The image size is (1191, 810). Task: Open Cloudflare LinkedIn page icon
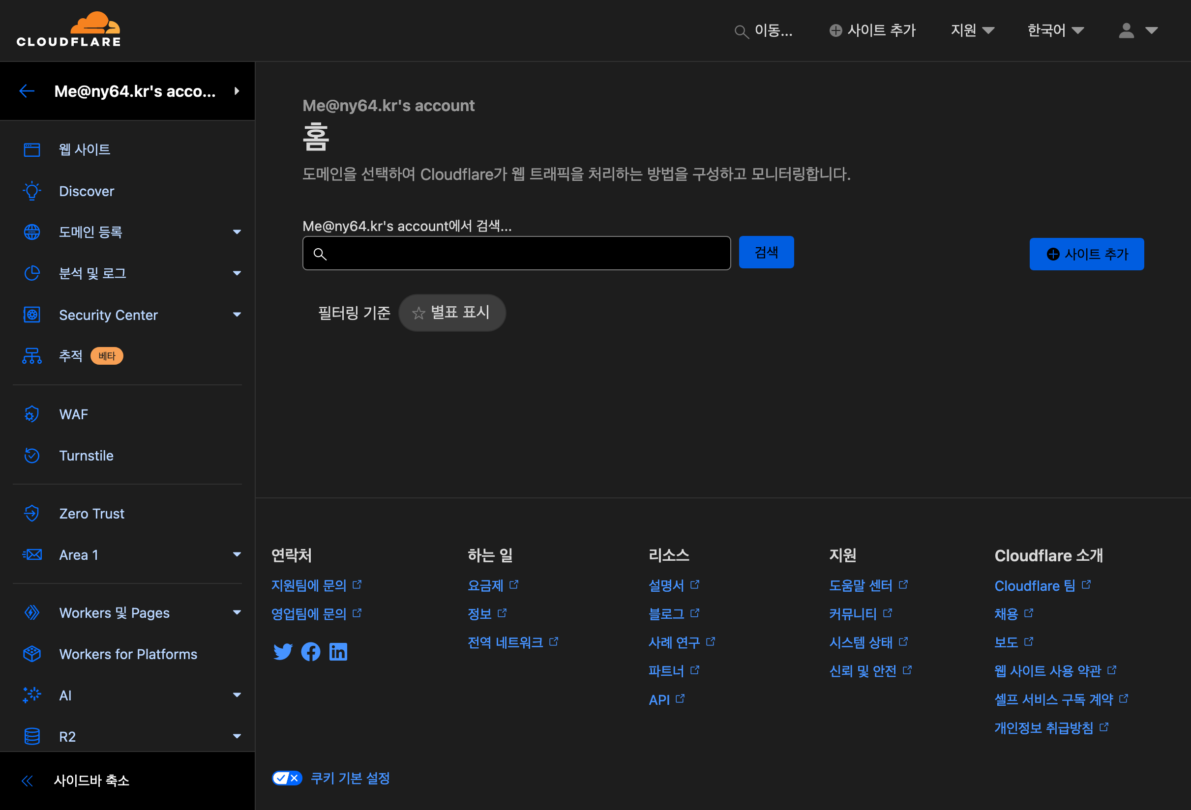[x=338, y=652]
